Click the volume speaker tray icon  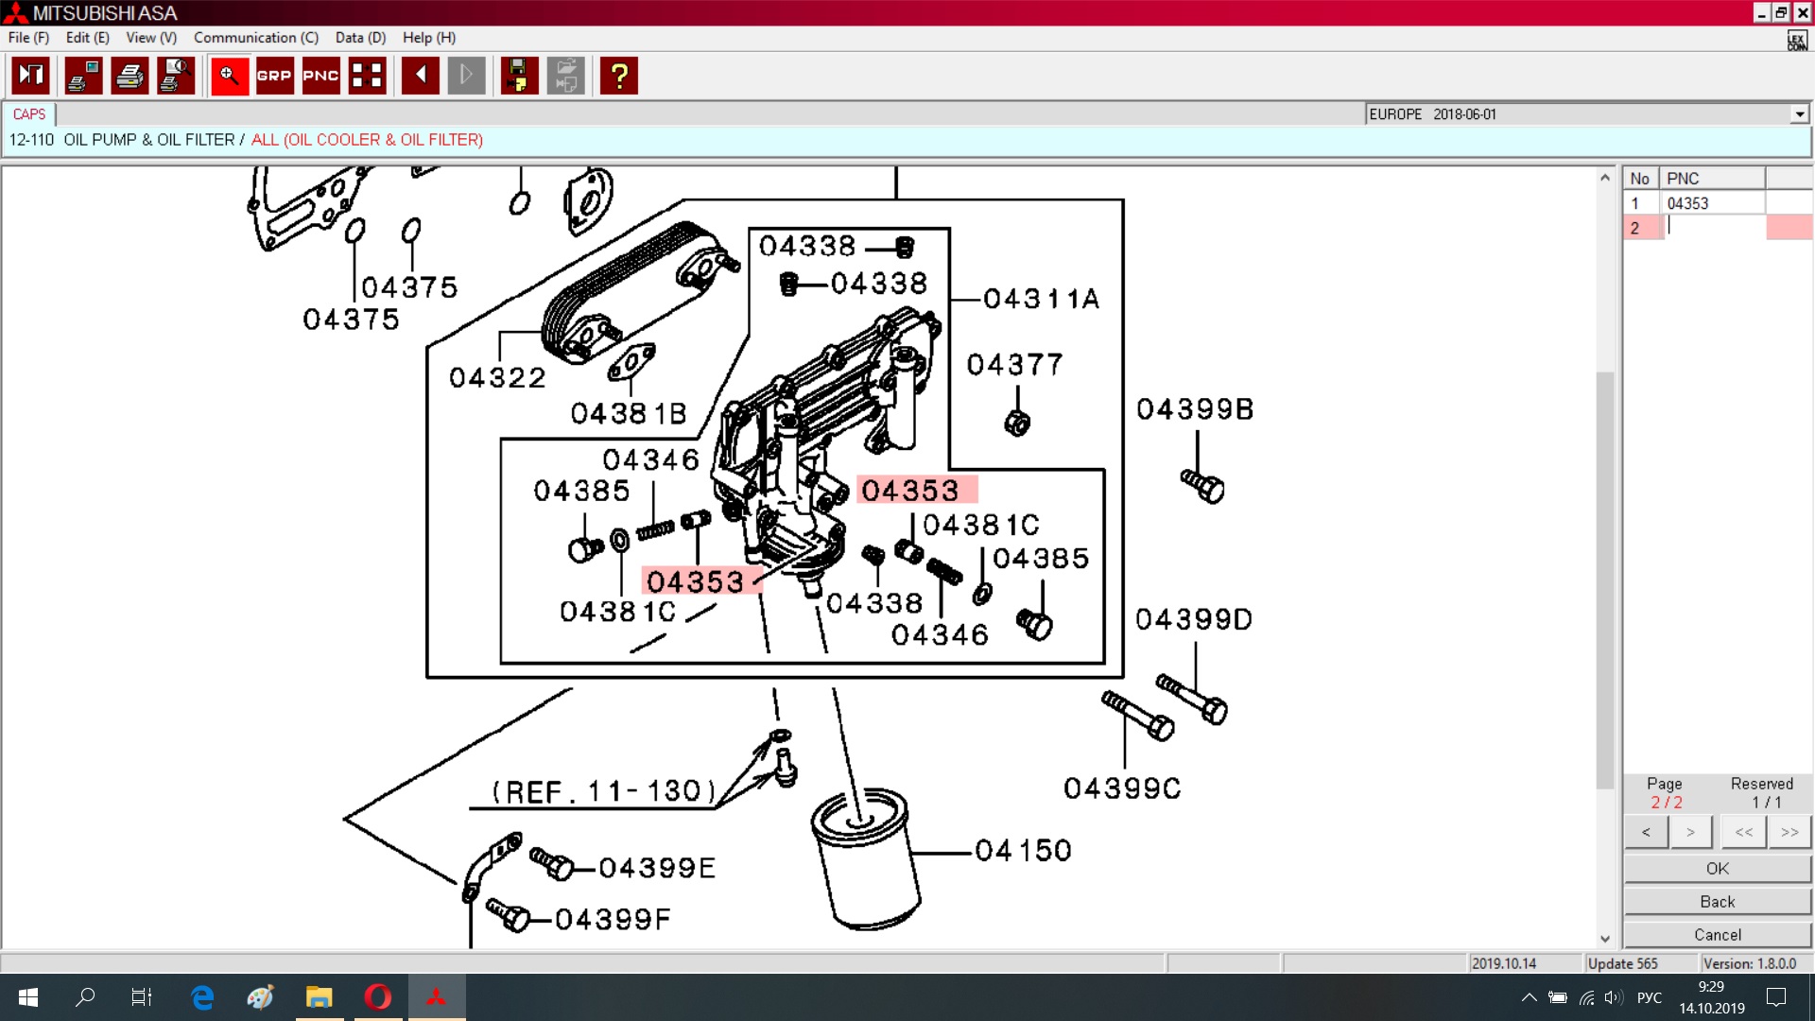coord(1614,997)
